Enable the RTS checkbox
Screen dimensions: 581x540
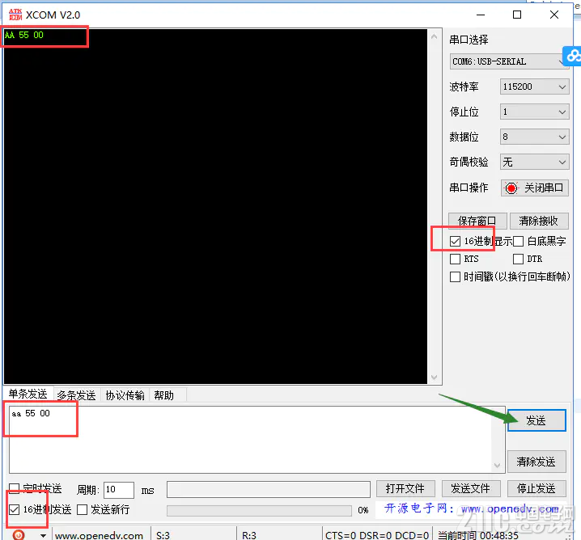(455, 259)
